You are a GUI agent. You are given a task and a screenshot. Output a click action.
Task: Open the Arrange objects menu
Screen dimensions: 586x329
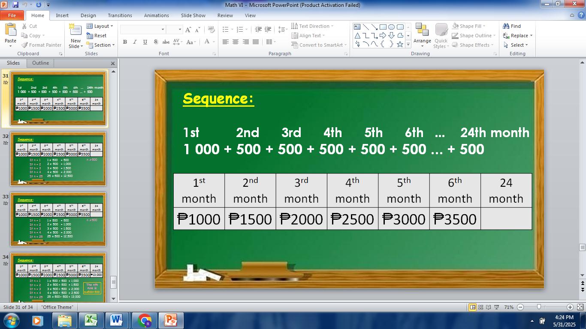[422, 36]
